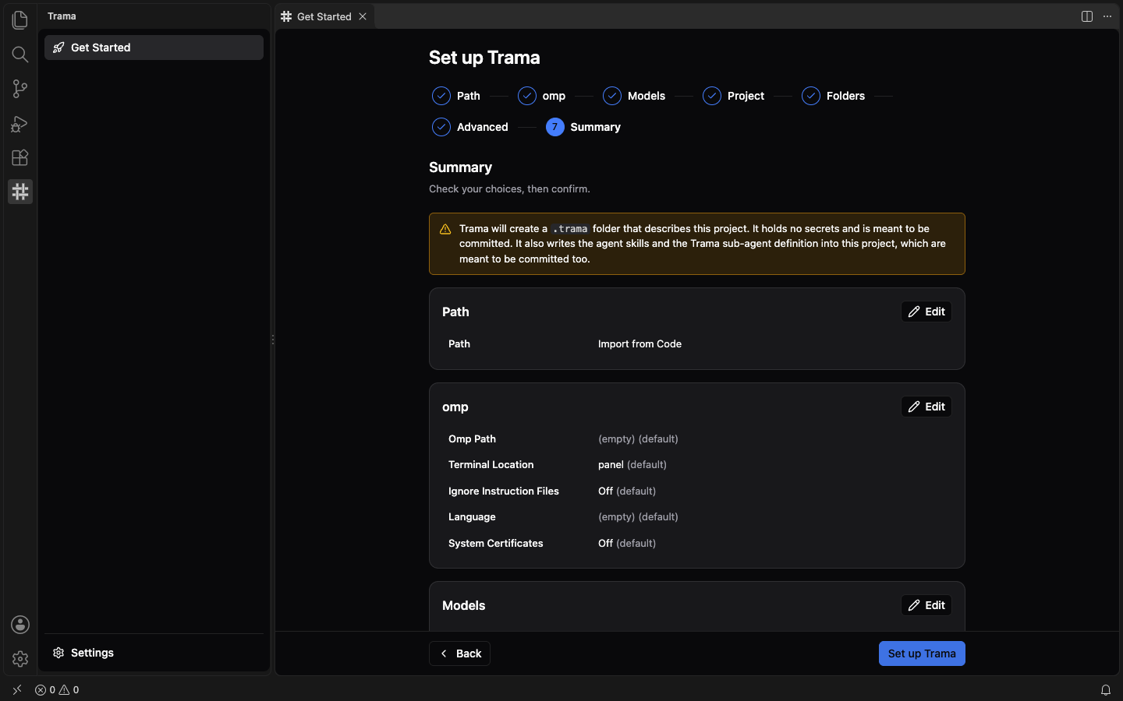Click the 'Terminal Location' row label
The height and width of the screenshot is (701, 1123).
[x=491, y=464]
